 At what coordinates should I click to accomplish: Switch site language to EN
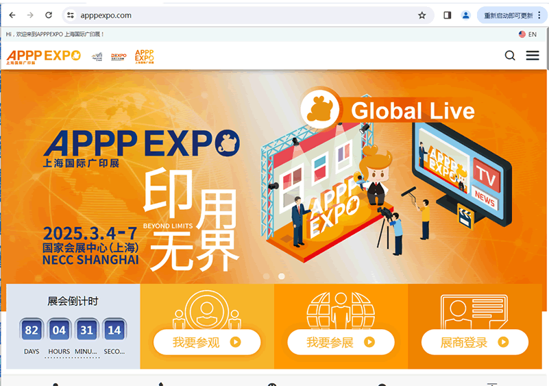coord(528,34)
